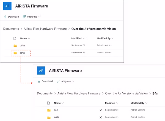Open the BLE folder name
This screenshot has width=165, height=121.
[56, 110]
